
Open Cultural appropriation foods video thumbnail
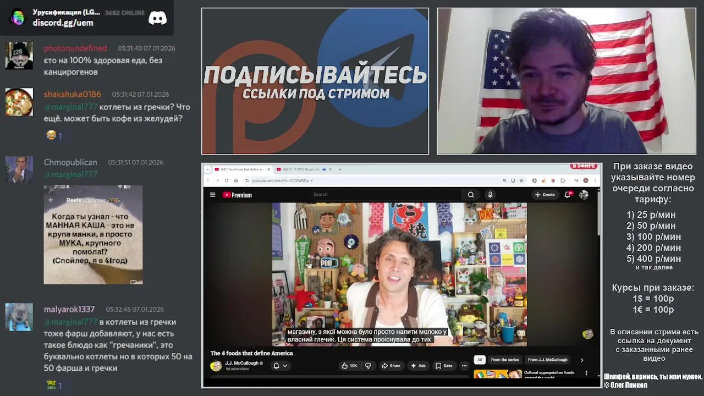pos(498,374)
